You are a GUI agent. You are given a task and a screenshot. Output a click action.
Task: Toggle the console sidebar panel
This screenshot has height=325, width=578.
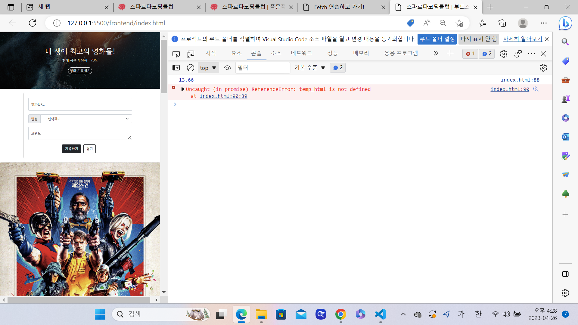[176, 68]
